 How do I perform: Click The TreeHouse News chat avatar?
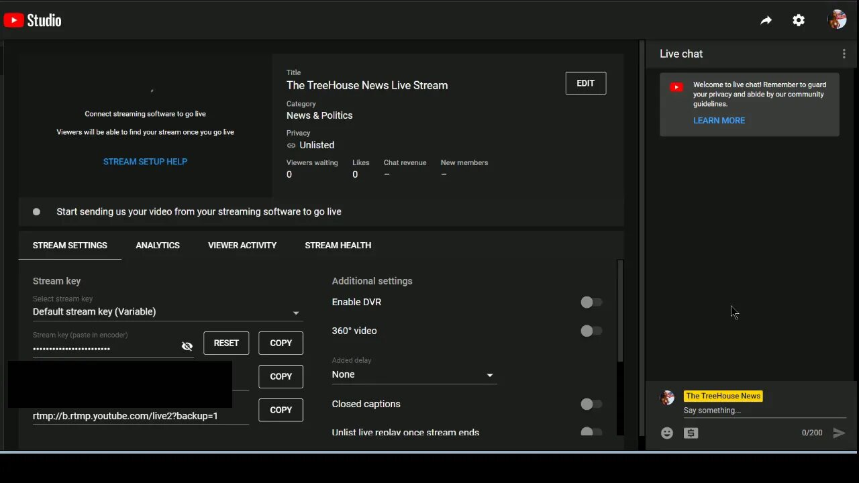[667, 398]
